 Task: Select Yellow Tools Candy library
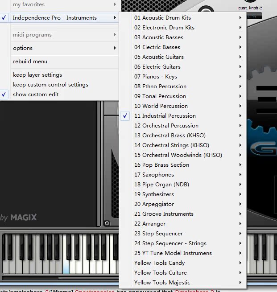[183, 263]
